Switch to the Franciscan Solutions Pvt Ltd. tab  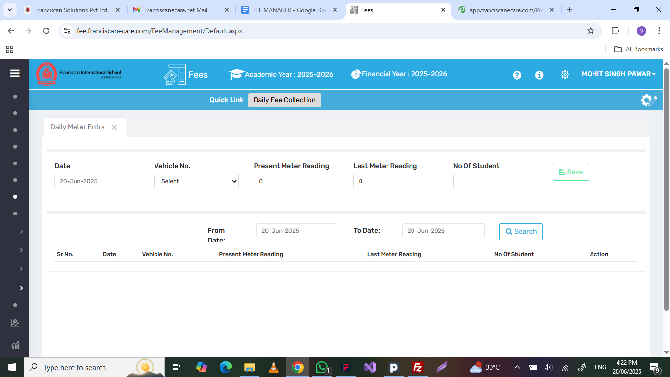72,10
